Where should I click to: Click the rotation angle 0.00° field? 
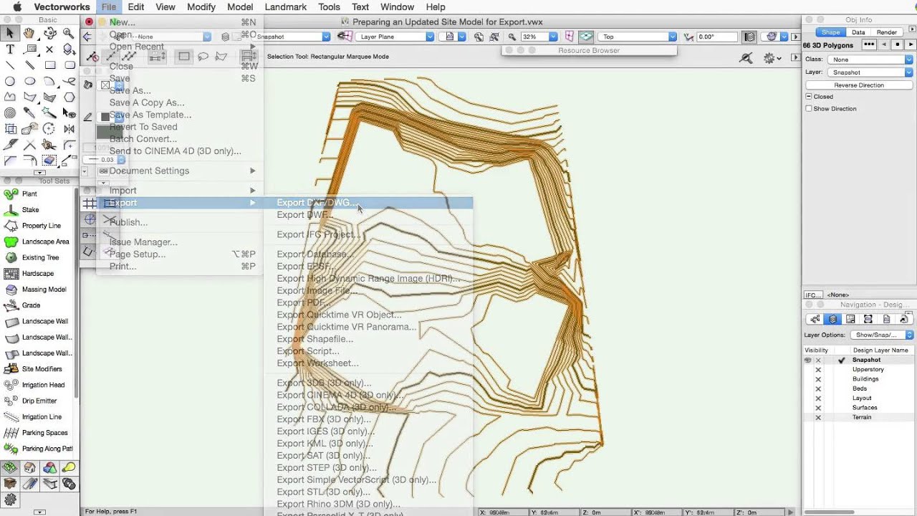[716, 37]
